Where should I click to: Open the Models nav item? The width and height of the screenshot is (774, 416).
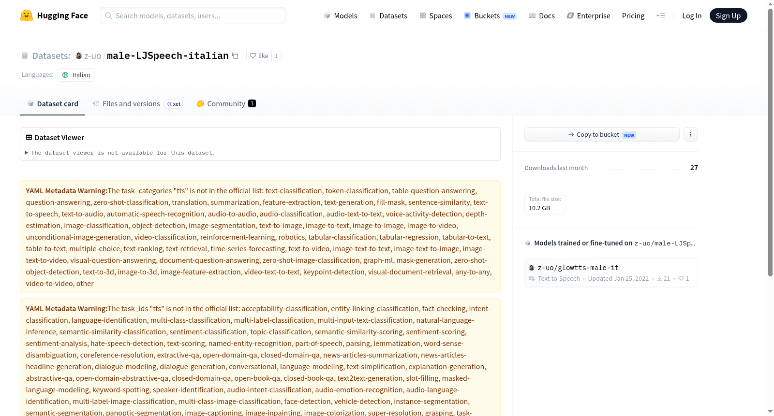(341, 16)
